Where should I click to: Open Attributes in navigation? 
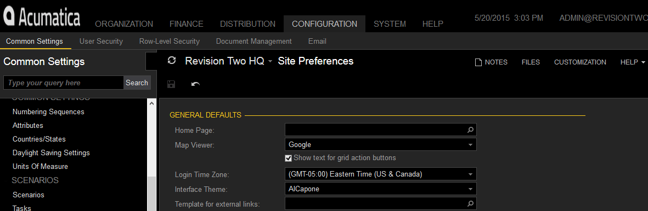coord(27,125)
